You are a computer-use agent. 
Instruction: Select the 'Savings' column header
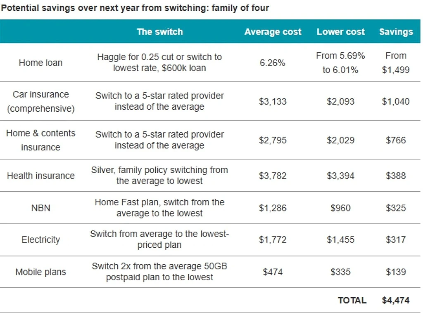click(x=396, y=32)
